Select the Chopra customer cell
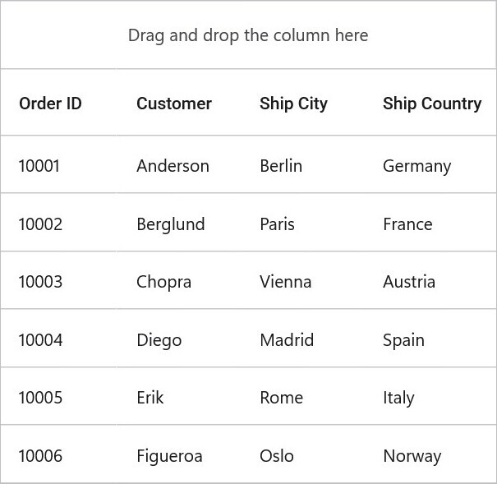This screenshot has width=497, height=484. (178, 280)
